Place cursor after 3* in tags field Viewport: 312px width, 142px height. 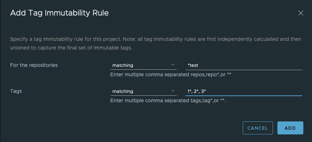click(x=206, y=91)
